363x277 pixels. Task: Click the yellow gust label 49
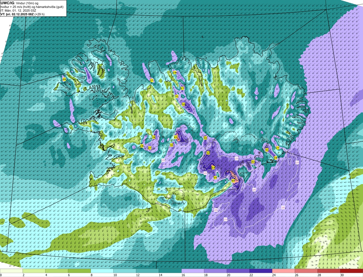click(233, 181)
